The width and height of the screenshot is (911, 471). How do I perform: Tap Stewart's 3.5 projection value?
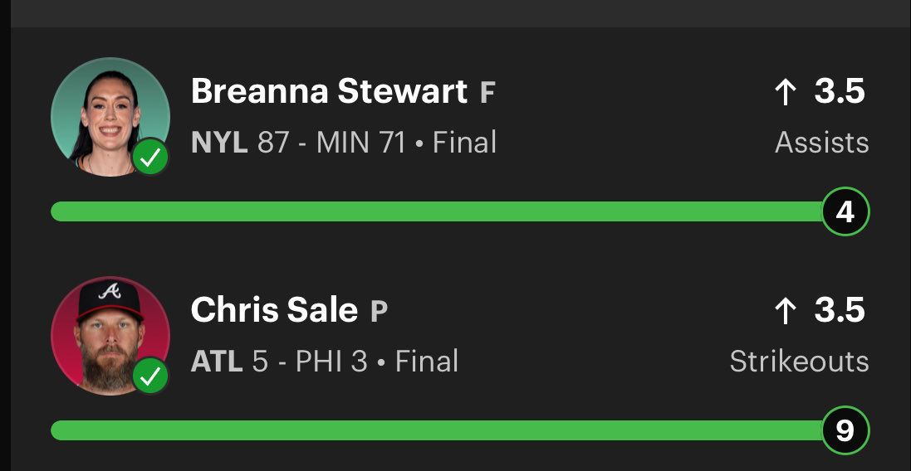click(840, 92)
